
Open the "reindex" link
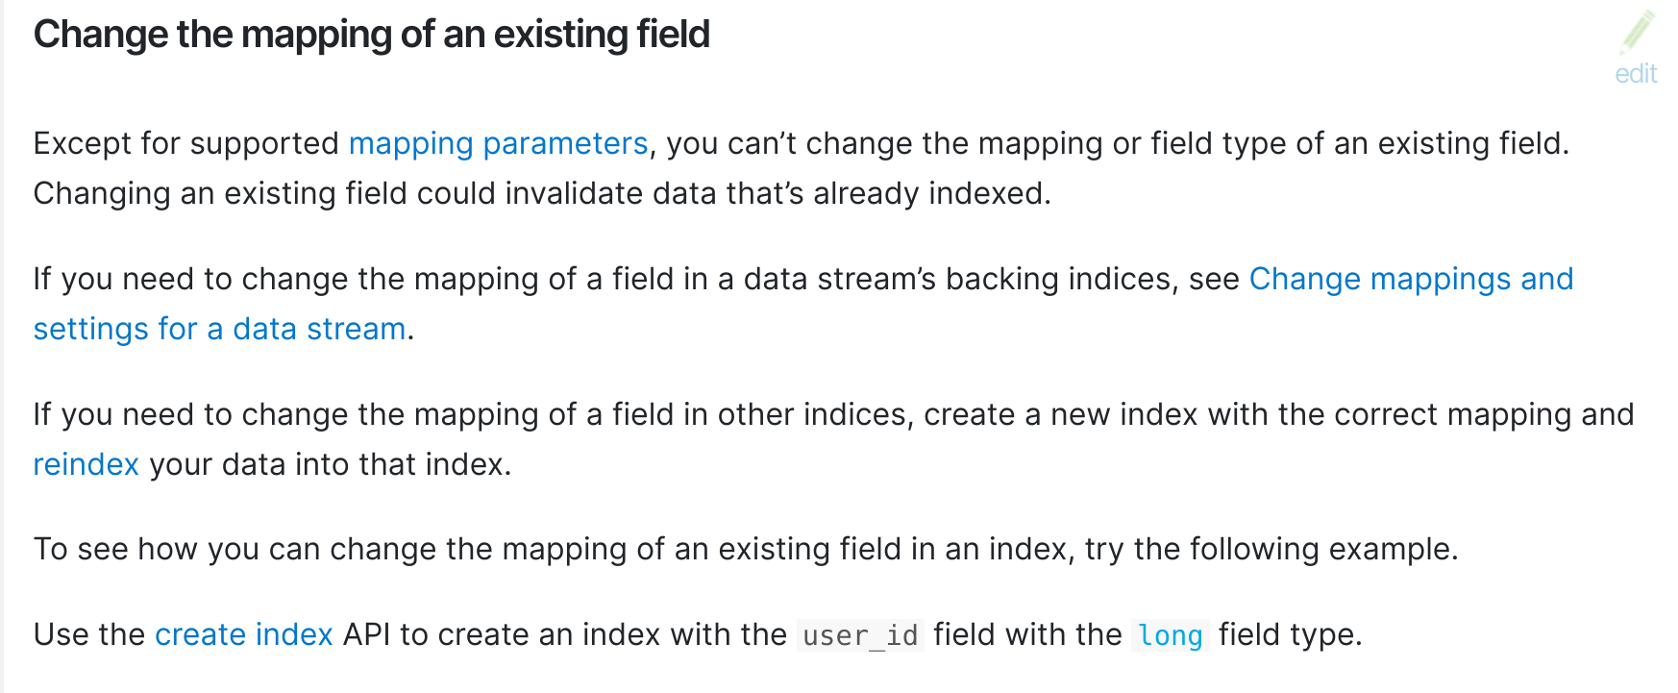[x=86, y=464]
